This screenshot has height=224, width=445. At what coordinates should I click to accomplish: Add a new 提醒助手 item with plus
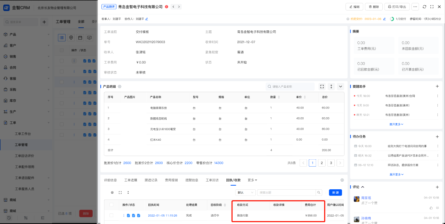tap(437, 86)
